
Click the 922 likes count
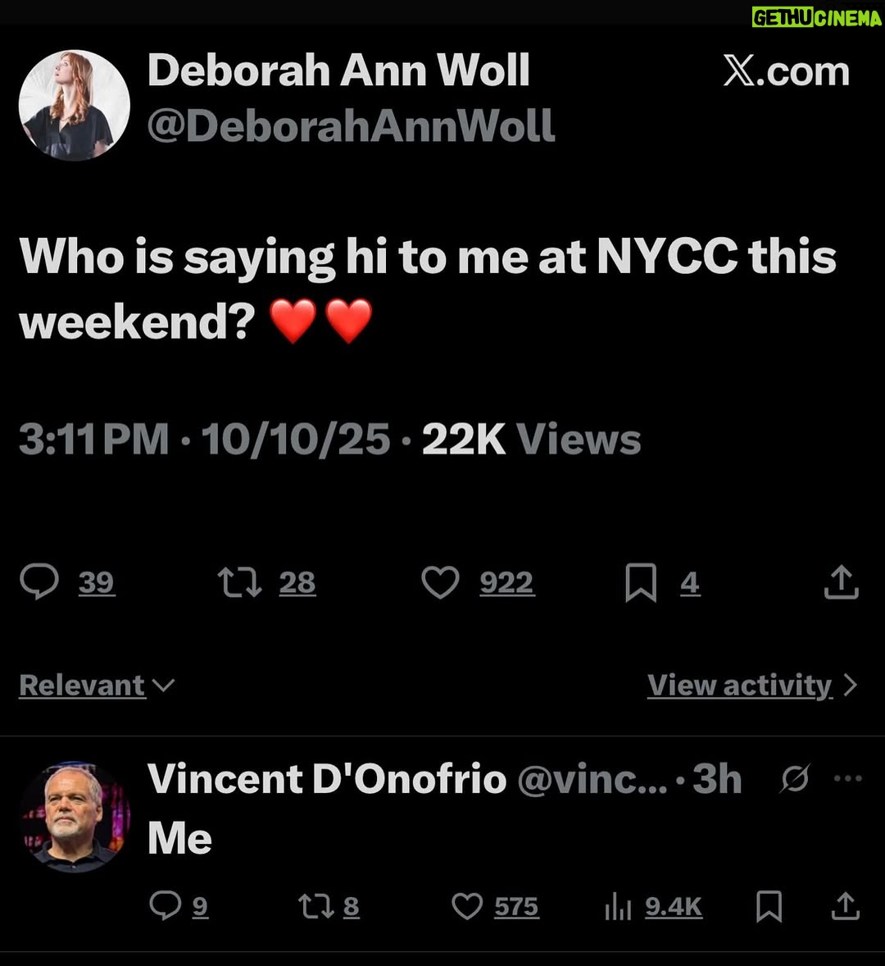(507, 583)
